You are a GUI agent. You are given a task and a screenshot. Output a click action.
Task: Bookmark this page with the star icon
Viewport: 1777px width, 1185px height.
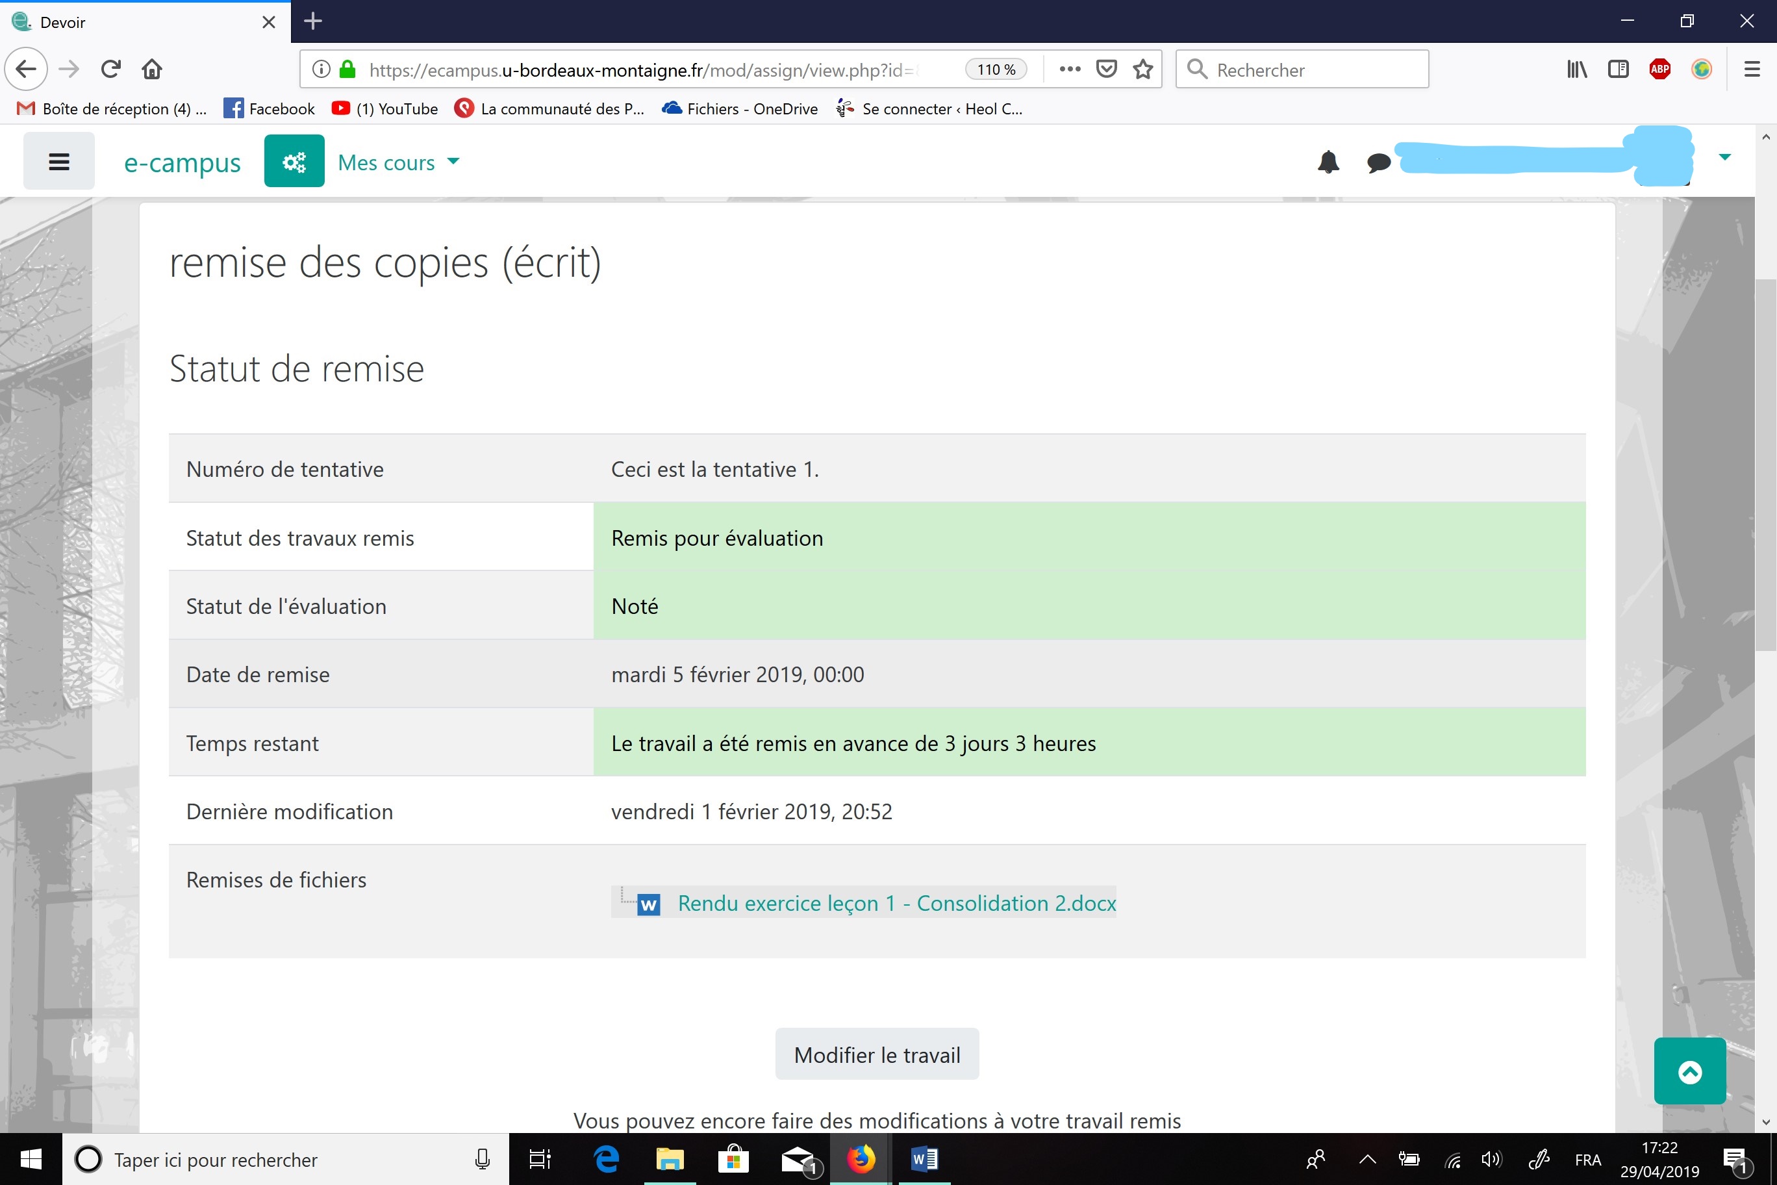pos(1142,70)
